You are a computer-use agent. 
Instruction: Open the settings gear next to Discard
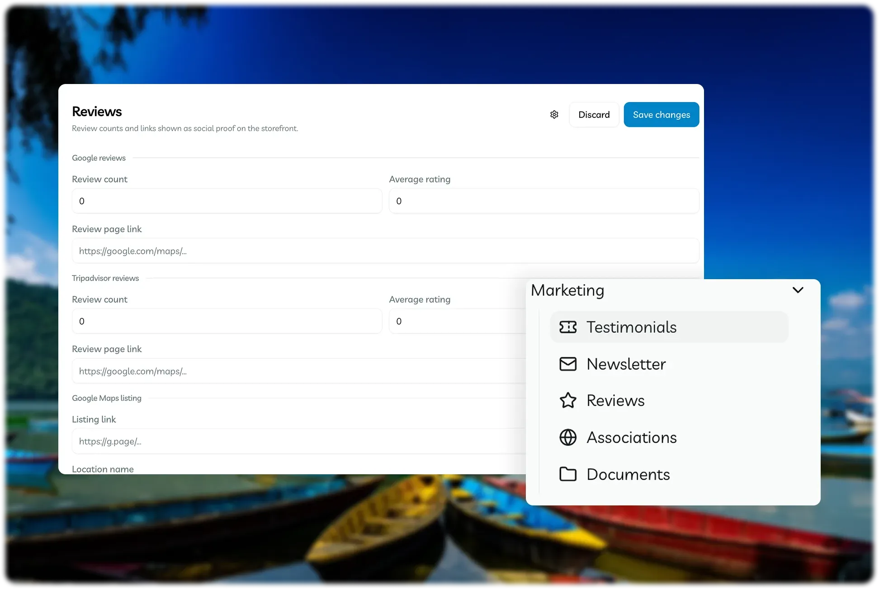click(554, 115)
